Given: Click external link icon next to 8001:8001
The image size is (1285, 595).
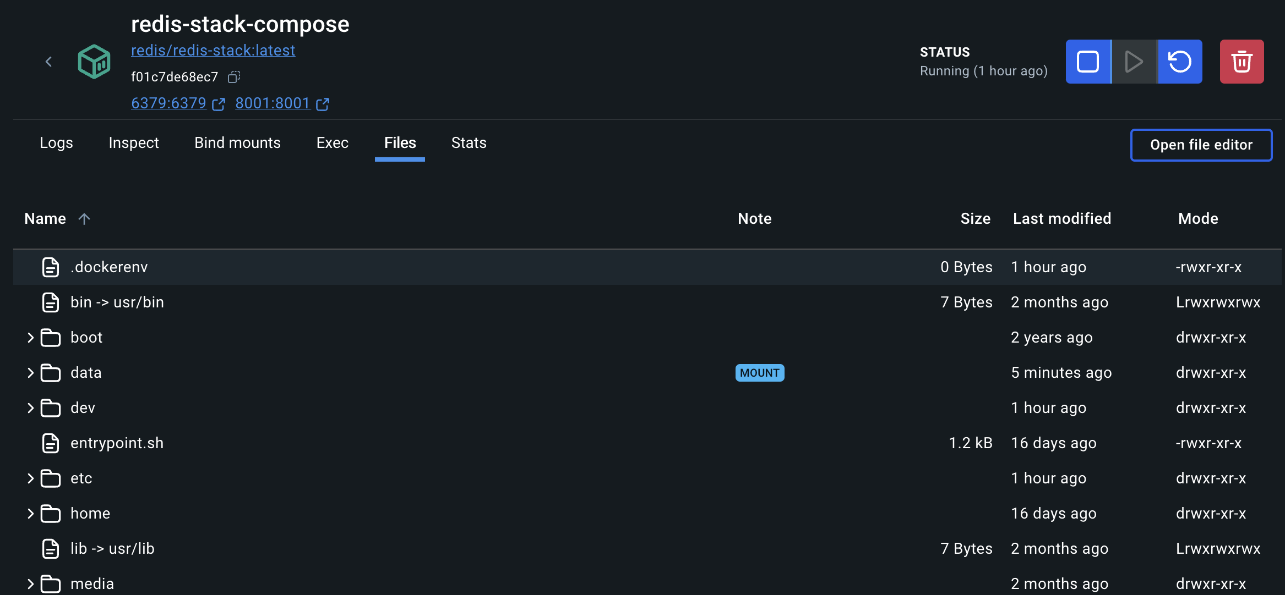Looking at the screenshot, I should tap(323, 104).
